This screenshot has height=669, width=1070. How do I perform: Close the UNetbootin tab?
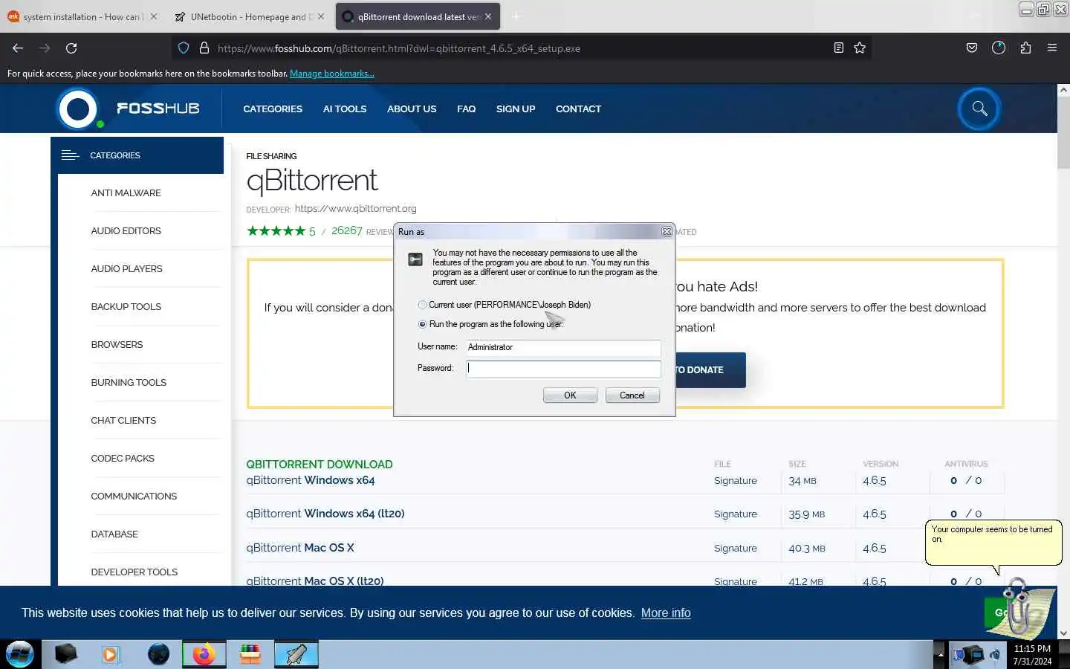(321, 16)
